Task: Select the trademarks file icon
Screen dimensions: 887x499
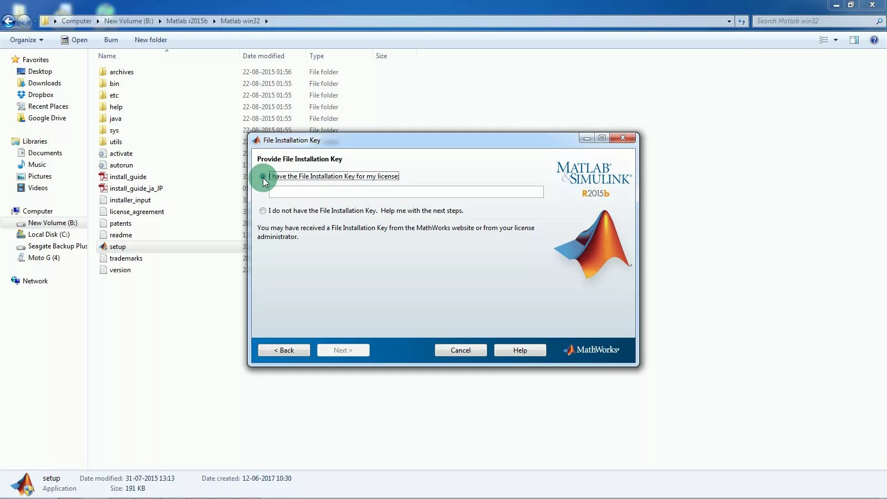Action: (x=103, y=258)
